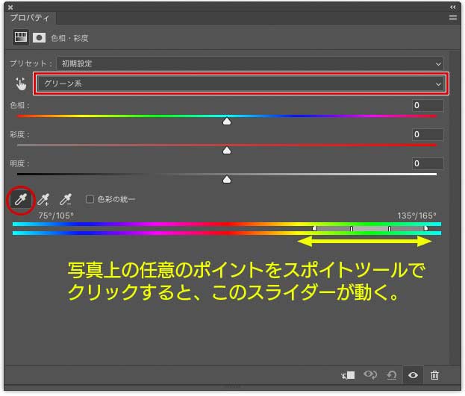Click the left inner range bar marker
The width and height of the screenshot is (465, 396).
pos(352,228)
